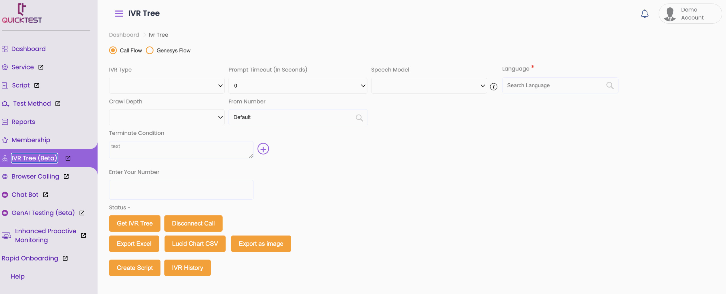
Task: Click the From Number search icon
Action: 359,117
